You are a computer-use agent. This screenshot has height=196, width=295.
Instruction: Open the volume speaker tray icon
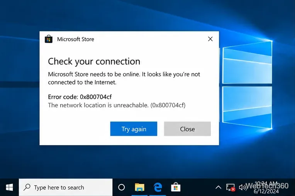point(242,188)
